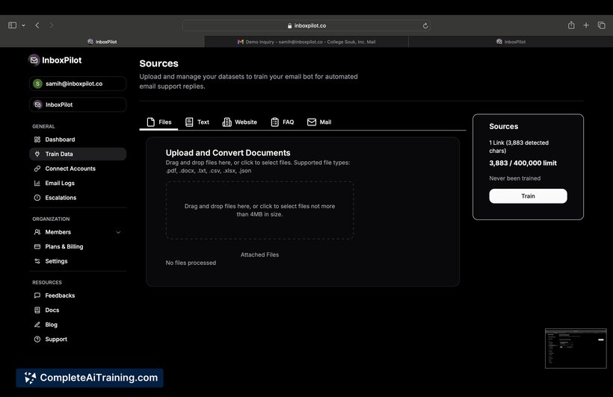Screen dimensions: 613x397
Task: Reload the page with refresh icon
Action: pos(425,26)
